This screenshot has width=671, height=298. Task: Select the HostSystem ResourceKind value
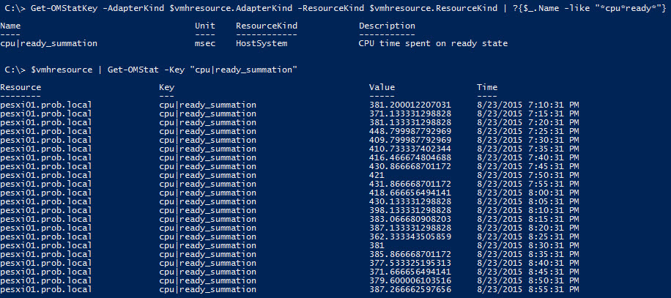[x=262, y=43]
